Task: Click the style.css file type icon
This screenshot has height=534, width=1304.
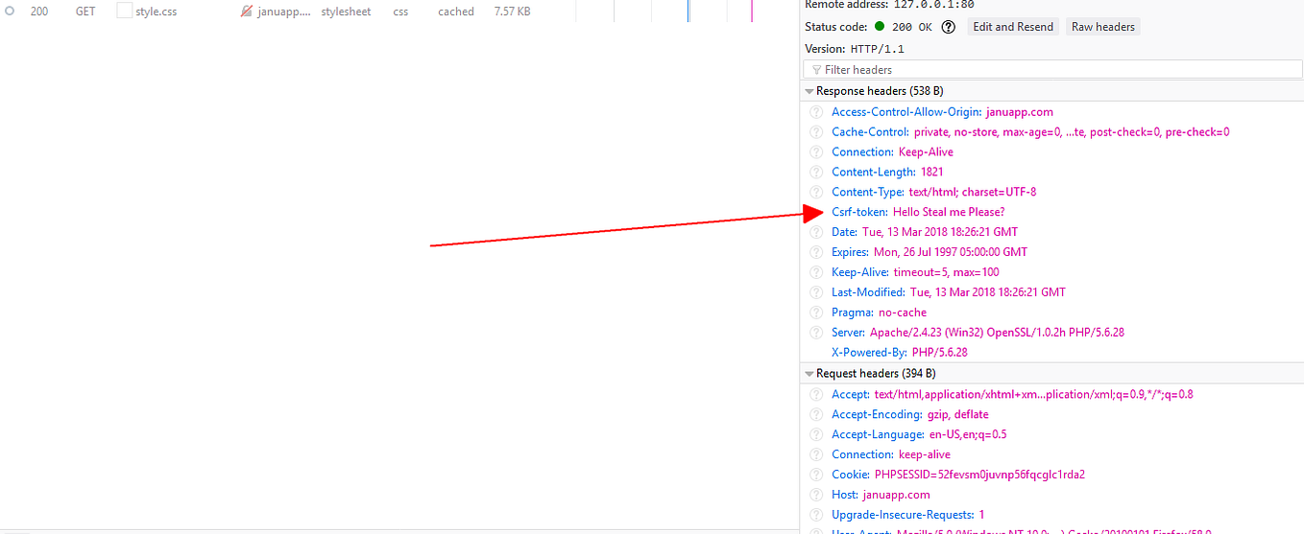Action: [124, 12]
